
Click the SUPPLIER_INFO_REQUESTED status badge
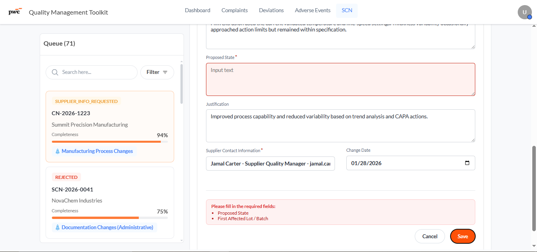pos(86,101)
